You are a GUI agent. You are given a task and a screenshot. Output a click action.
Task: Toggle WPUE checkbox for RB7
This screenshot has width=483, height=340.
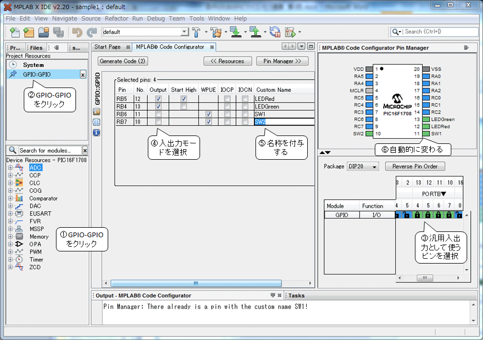[209, 122]
